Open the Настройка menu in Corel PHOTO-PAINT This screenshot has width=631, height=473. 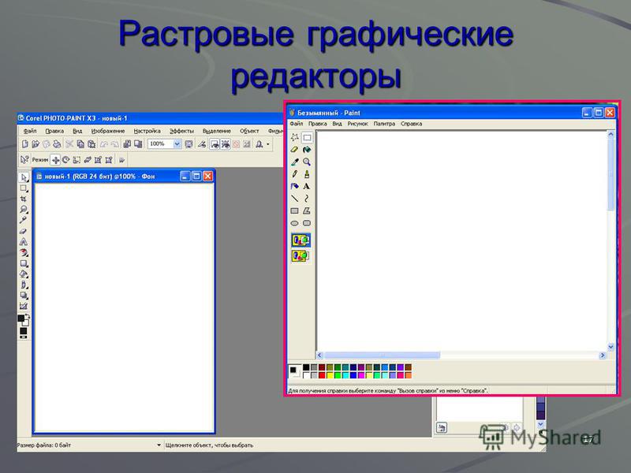click(x=147, y=131)
